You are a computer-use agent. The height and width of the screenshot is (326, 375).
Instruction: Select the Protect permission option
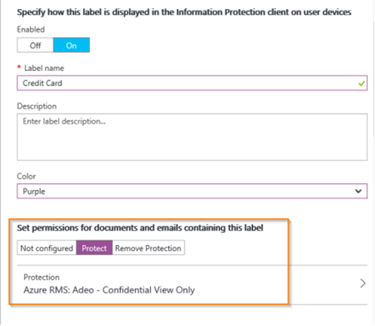coord(94,248)
